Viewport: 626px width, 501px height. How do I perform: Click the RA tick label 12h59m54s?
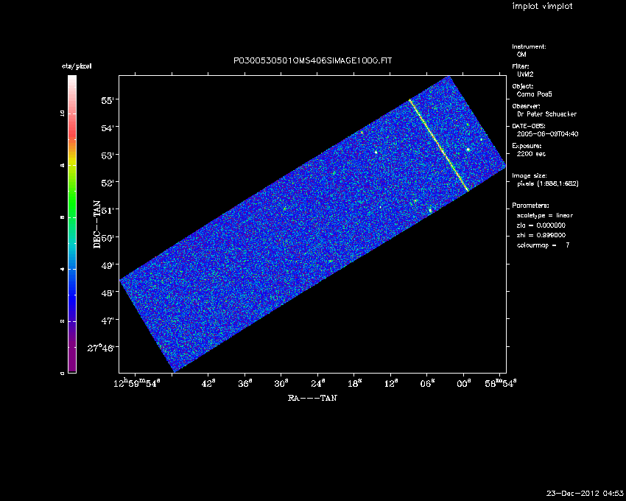[x=137, y=383]
